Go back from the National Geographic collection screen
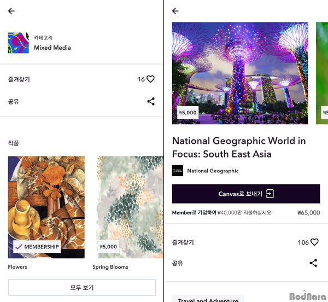Screen dimensions: 328x302 [175, 11]
